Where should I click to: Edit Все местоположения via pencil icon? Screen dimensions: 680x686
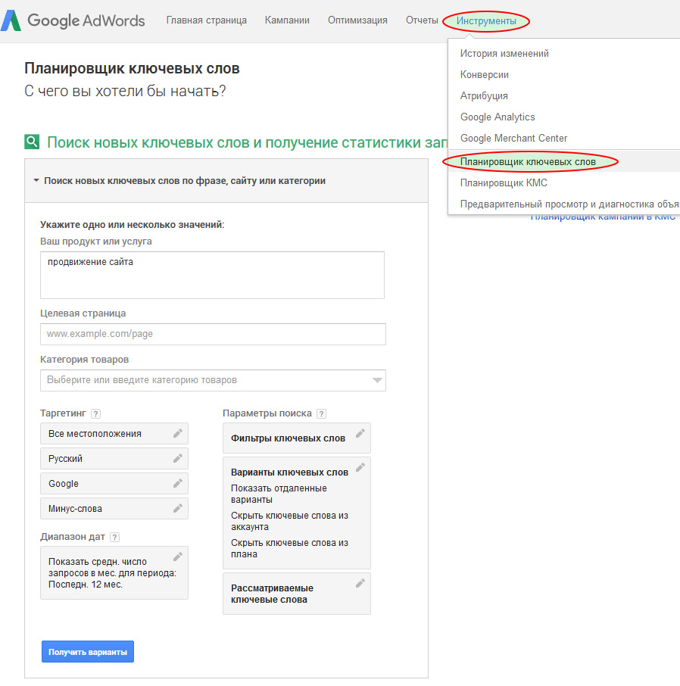[178, 434]
